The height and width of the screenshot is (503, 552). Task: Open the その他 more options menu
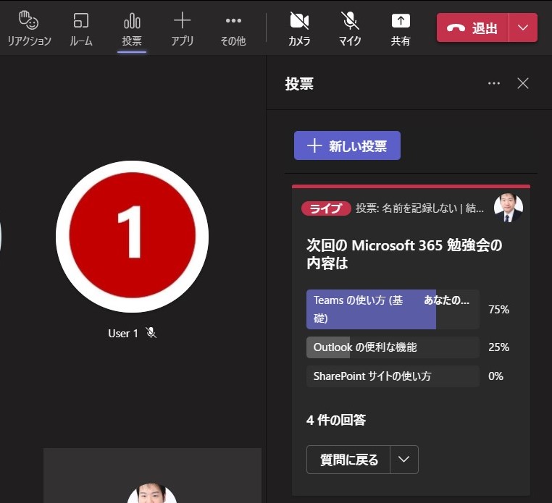(233, 30)
